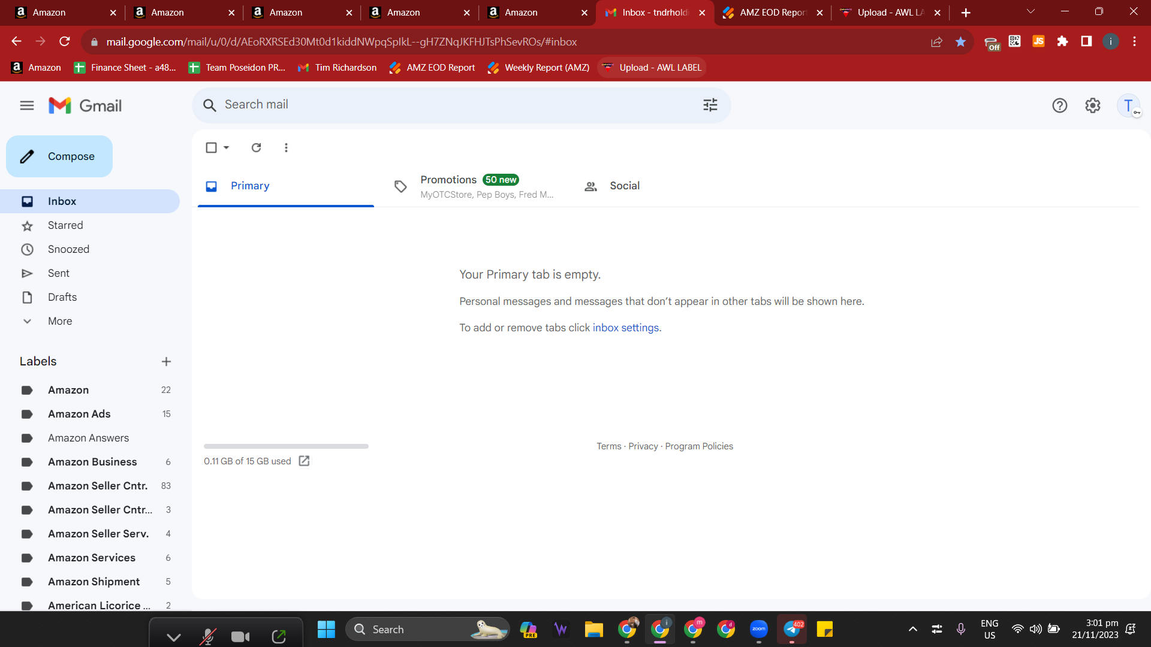The image size is (1151, 647).
Task: Open the Chrome three-dot menu
Action: [x=1134, y=41]
